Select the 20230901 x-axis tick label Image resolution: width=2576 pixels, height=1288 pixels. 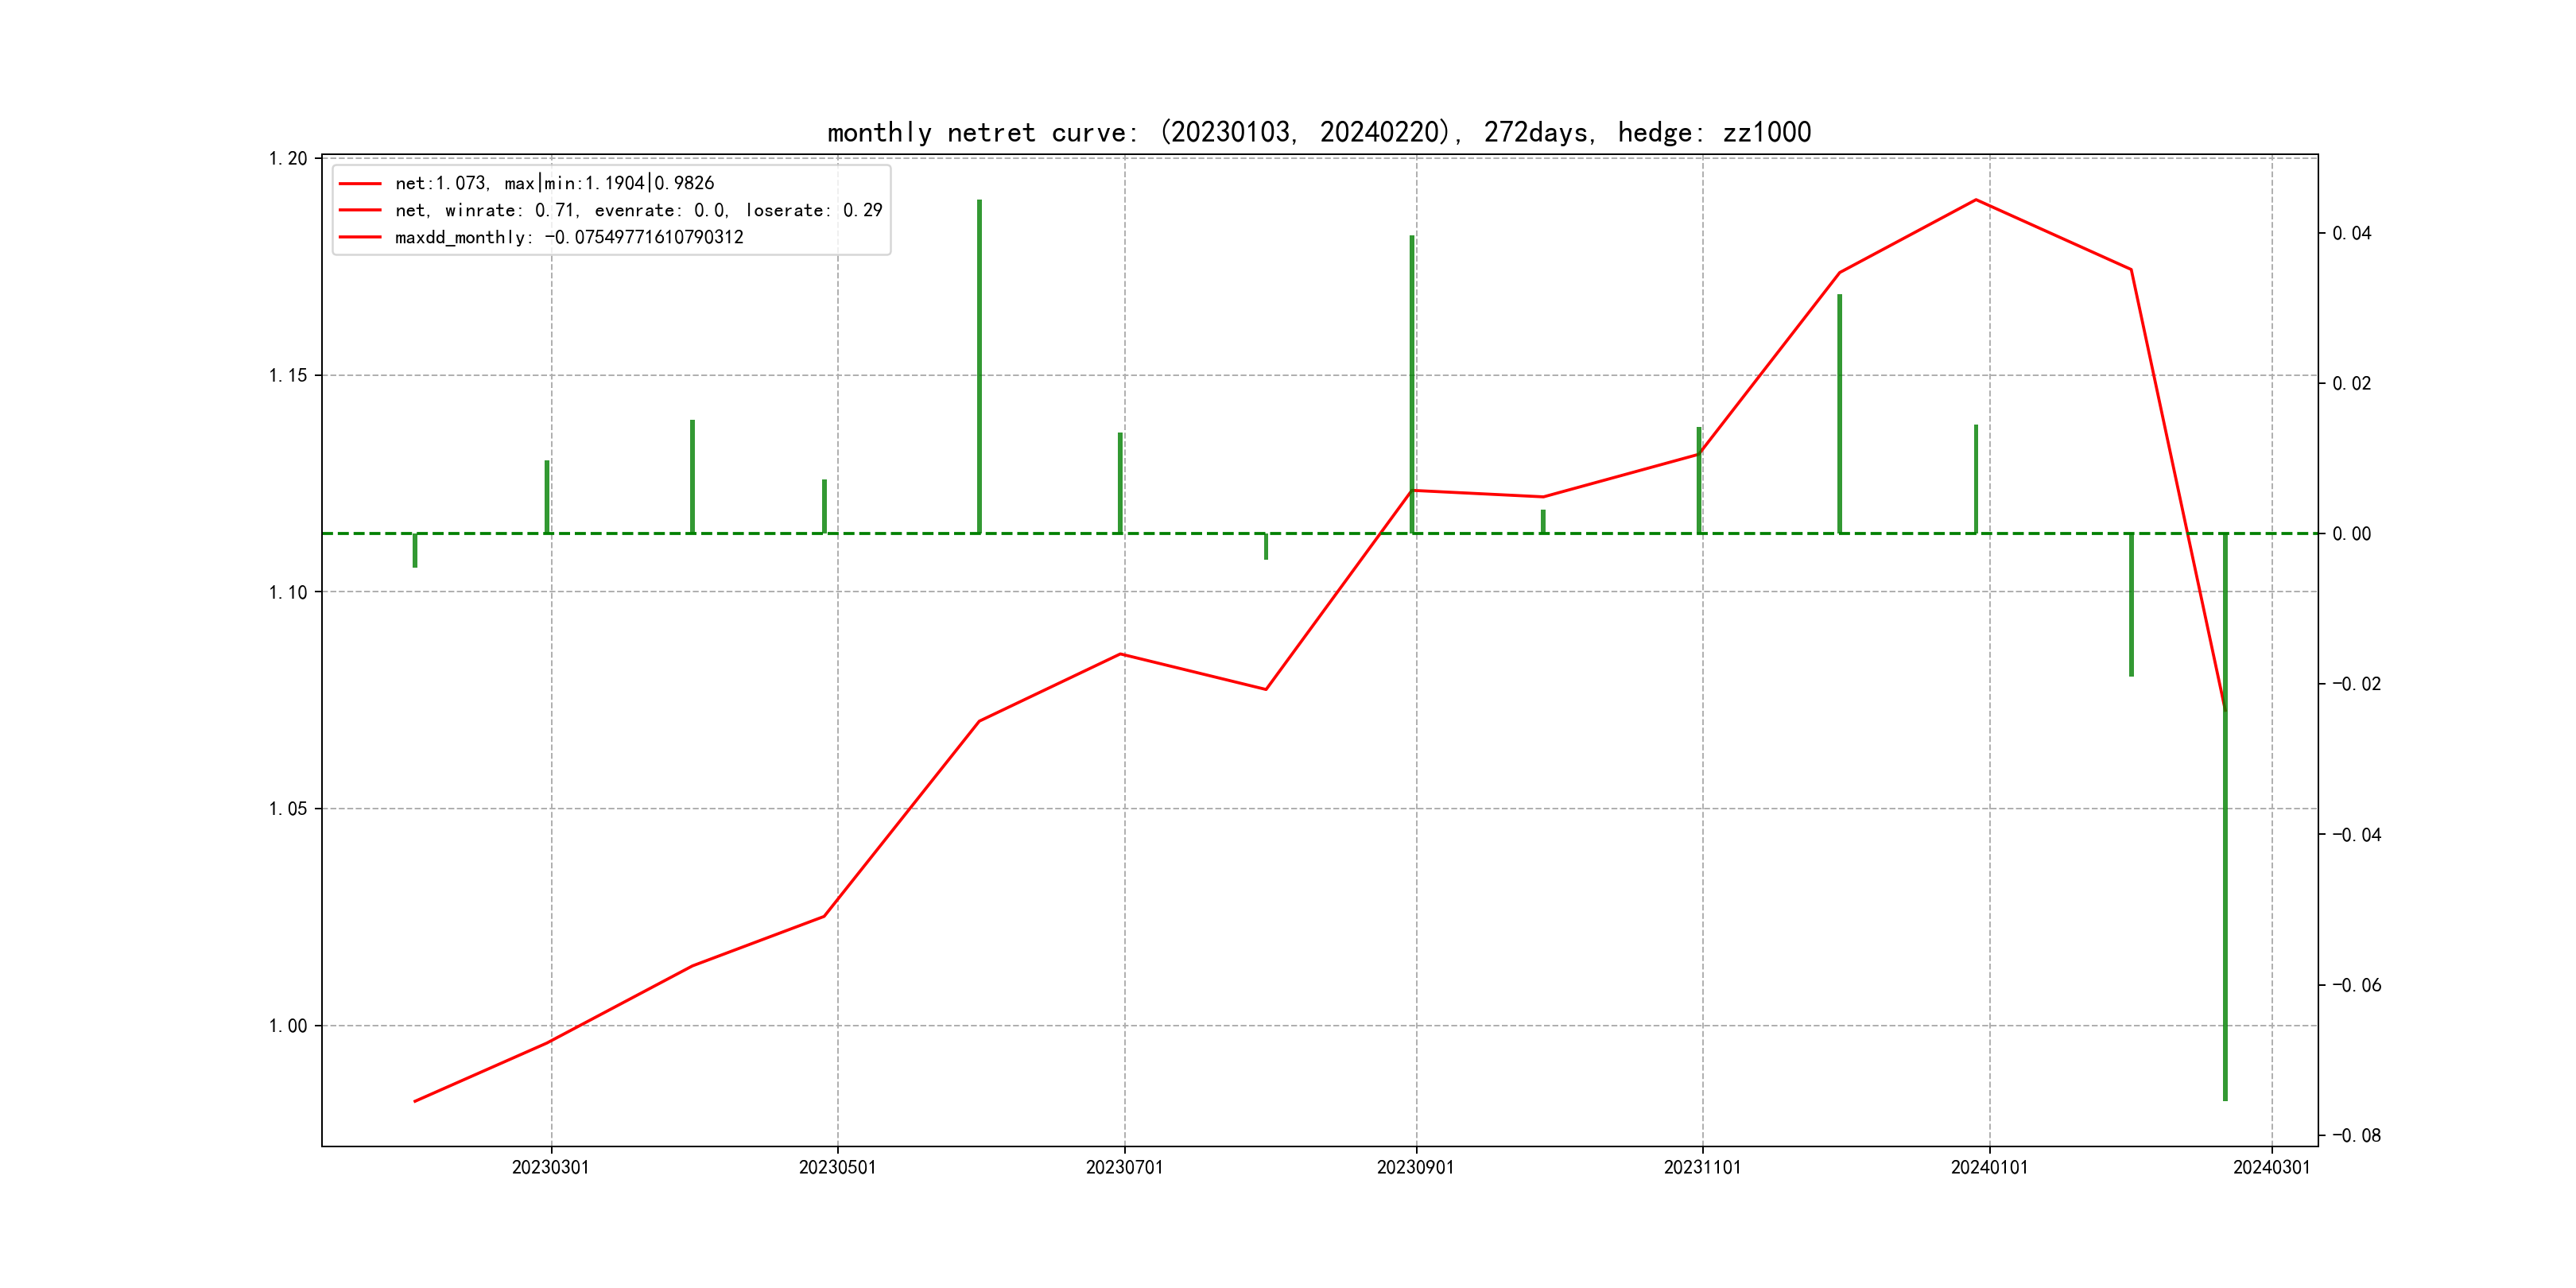1415,1167
